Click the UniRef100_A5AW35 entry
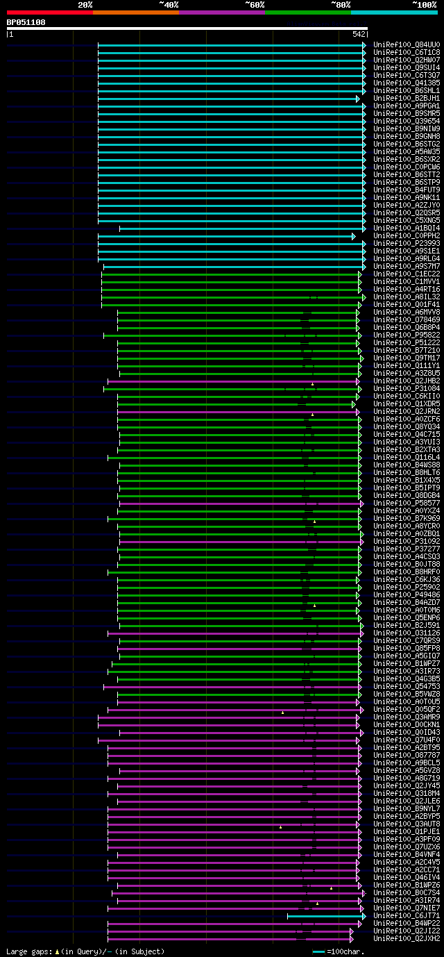The image size is (444, 957). pos(407,151)
